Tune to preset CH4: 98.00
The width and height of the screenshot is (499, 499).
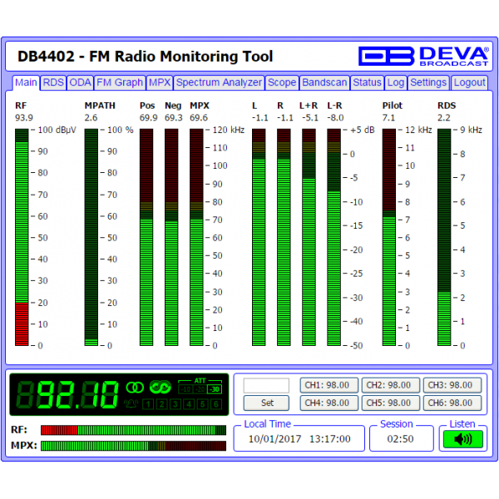[x=329, y=403]
